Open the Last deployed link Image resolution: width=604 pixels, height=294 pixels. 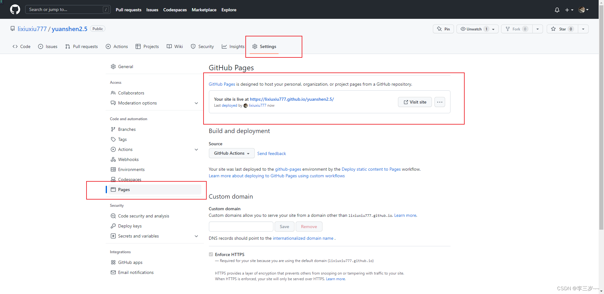(229, 105)
